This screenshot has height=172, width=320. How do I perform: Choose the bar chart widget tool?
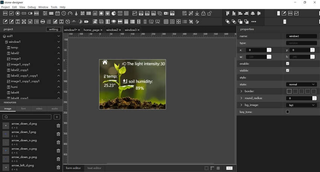95,13
